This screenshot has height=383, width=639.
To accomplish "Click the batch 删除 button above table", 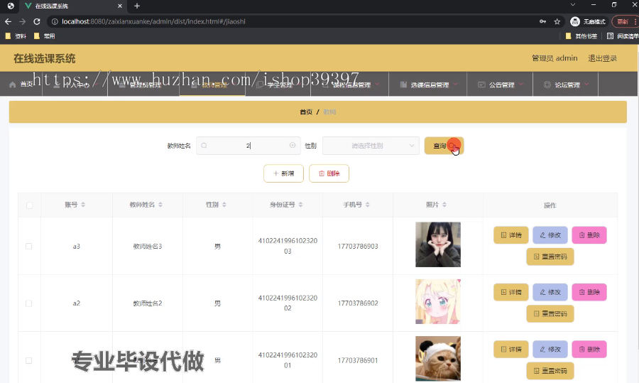I will pyautogui.click(x=329, y=173).
